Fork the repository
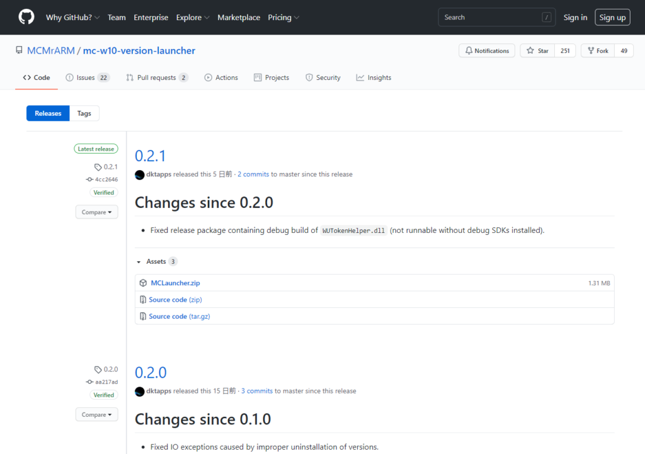The height and width of the screenshot is (454, 645). [598, 50]
